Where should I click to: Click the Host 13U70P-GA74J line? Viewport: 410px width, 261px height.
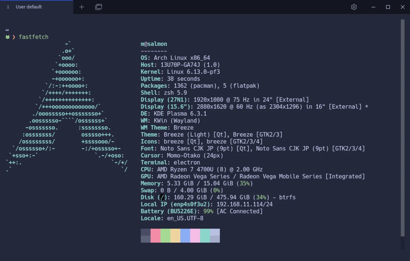(180, 65)
